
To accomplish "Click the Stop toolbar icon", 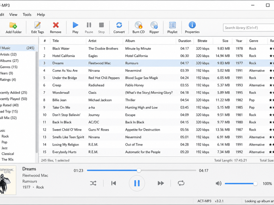I will pos(101,25).
